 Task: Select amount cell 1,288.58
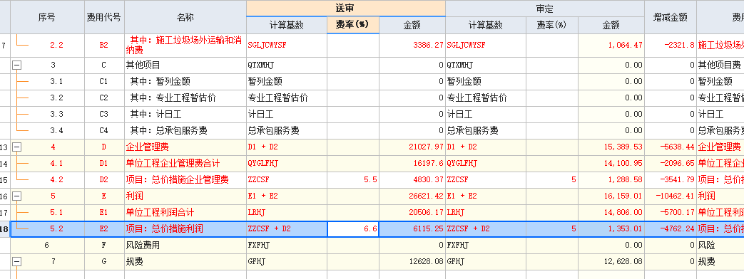pyautogui.click(x=611, y=180)
